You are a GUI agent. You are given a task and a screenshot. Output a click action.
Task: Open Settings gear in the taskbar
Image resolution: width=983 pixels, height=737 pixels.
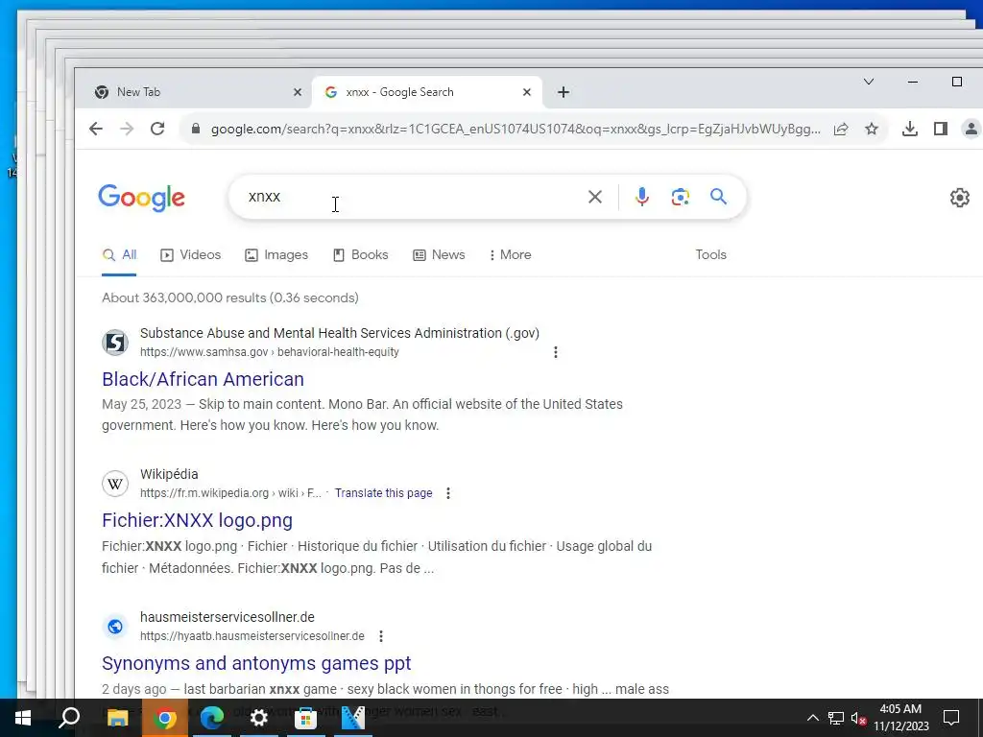pos(258,718)
